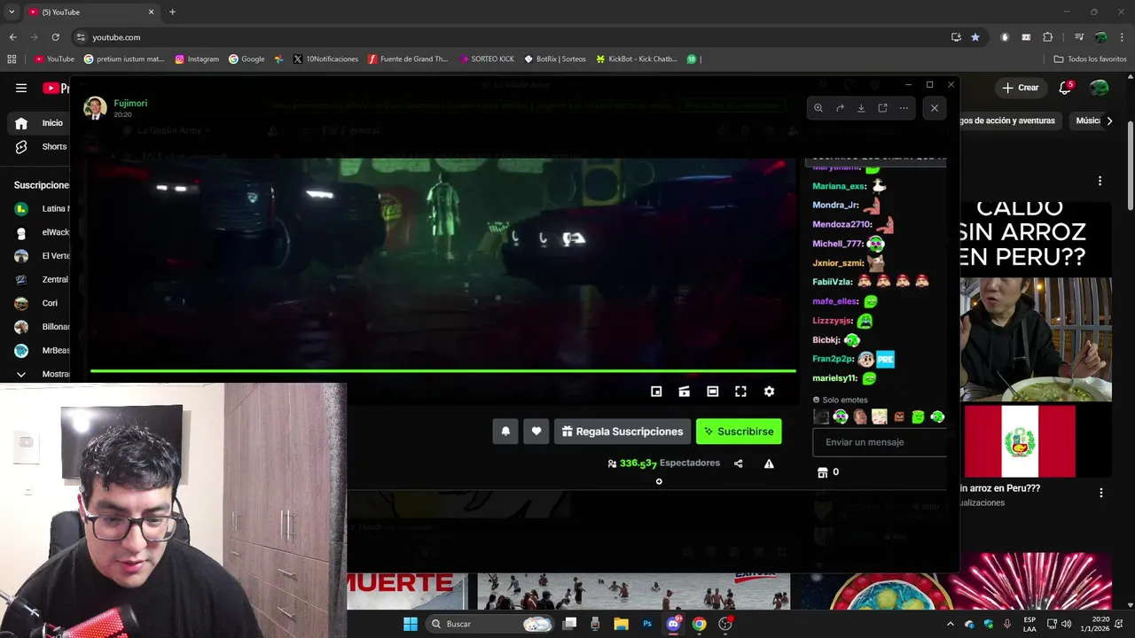Toggle theater mode on the stream player
1135x638 pixels.
712,392
